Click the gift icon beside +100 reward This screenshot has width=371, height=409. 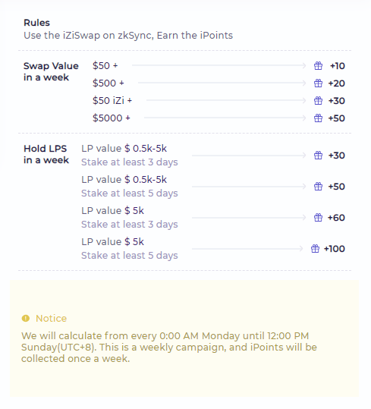[x=315, y=249]
